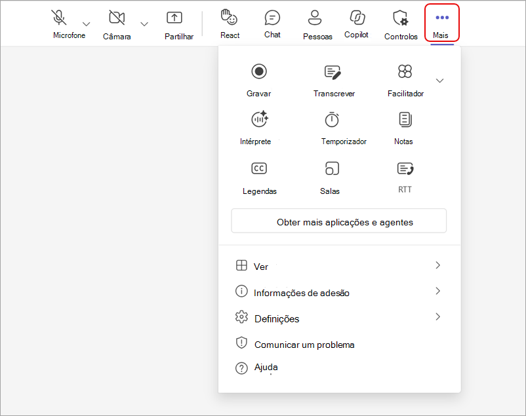Expand chevron beside Informações de adesão

click(x=437, y=291)
